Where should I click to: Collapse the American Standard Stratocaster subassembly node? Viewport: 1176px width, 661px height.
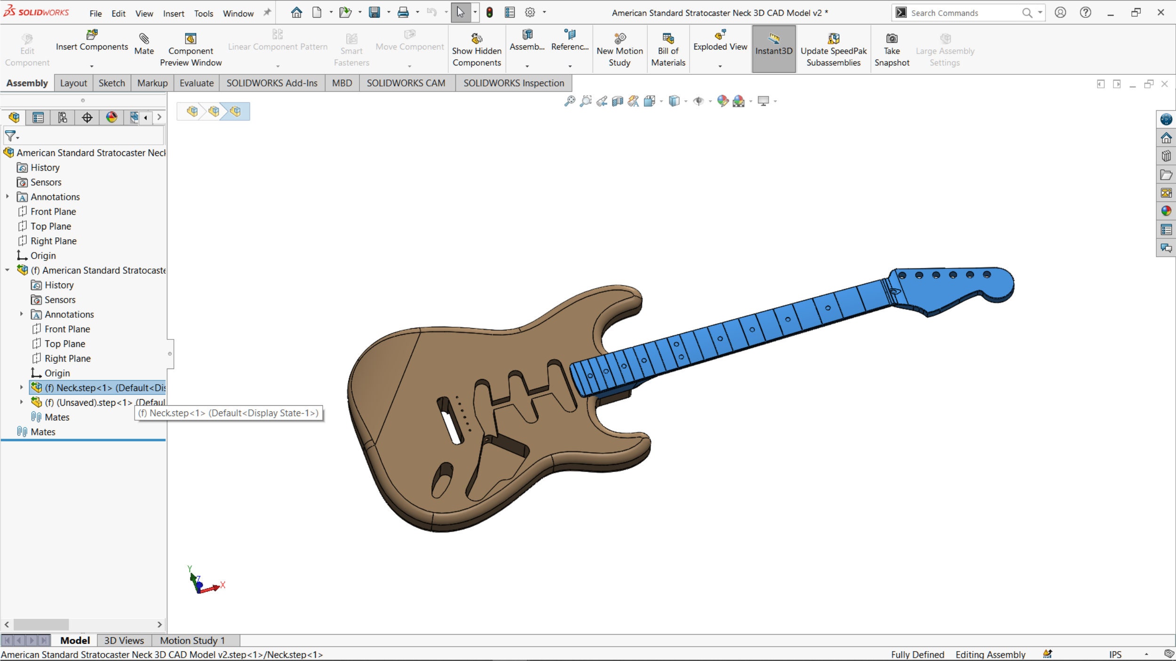click(8, 270)
